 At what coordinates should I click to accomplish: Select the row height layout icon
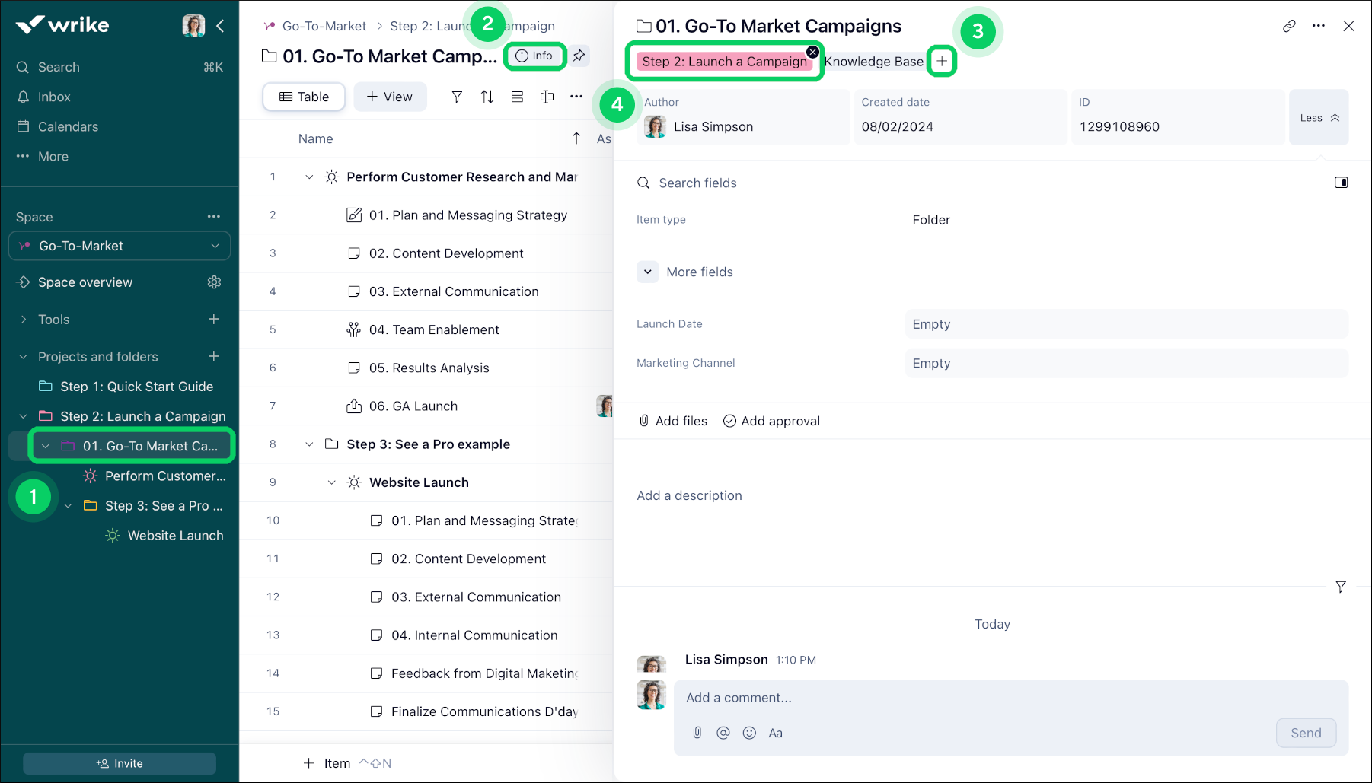pos(517,97)
